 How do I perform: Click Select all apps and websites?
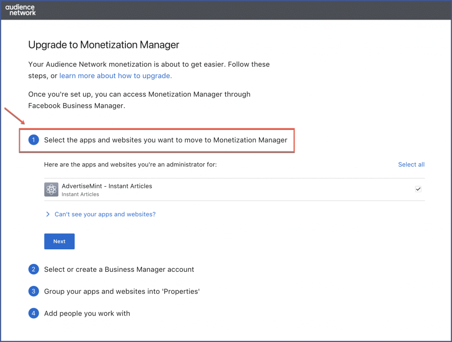411,165
